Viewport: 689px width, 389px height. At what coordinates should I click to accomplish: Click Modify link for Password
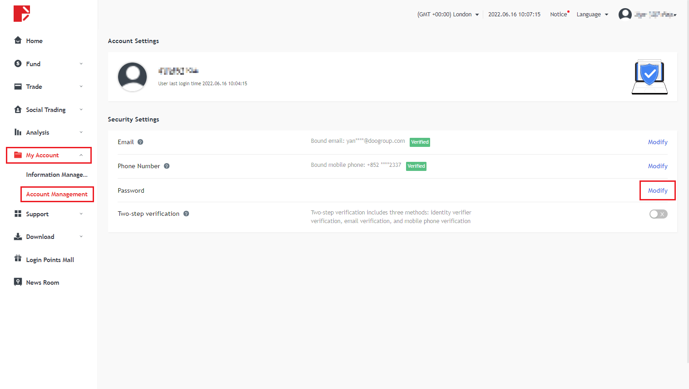coord(657,190)
